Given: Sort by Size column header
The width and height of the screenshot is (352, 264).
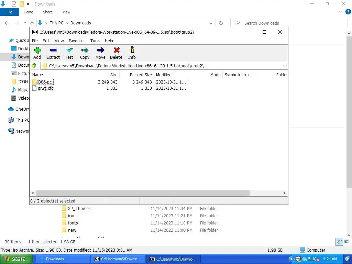Looking at the screenshot, I should pyautogui.click(x=102, y=75).
